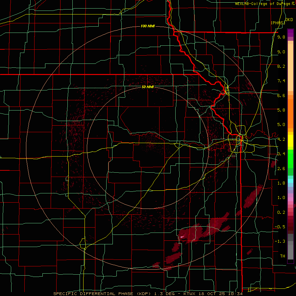Click the purple top segment of color bar

click(x=290, y=33)
